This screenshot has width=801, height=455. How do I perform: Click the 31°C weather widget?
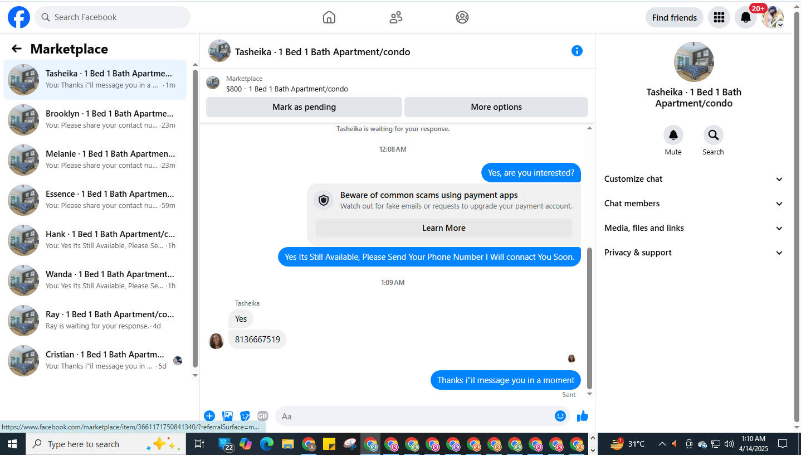(x=627, y=444)
